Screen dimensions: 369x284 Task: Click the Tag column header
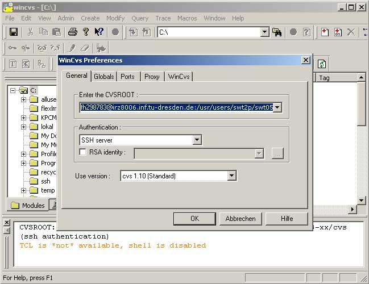(337, 78)
